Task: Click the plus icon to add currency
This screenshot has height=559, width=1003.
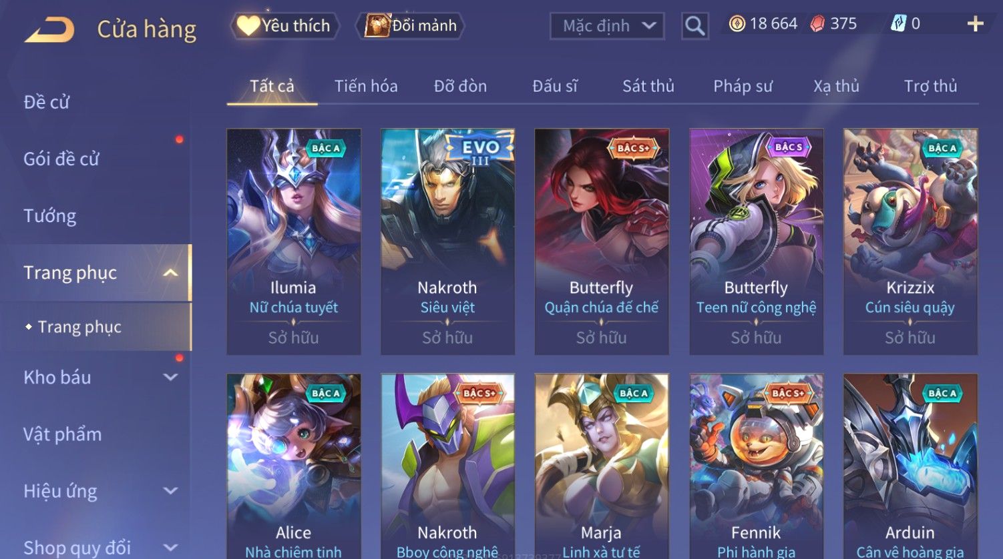Action: (x=976, y=24)
